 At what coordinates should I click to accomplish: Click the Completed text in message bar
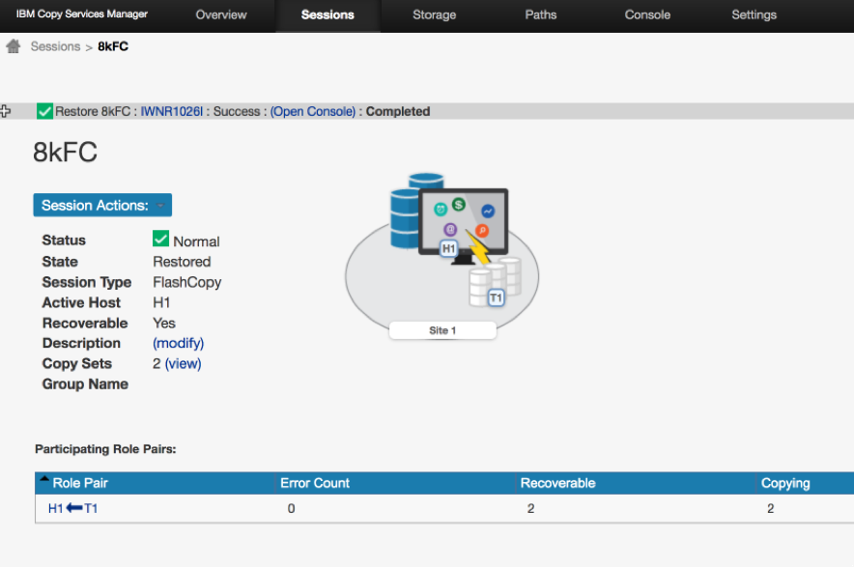pos(398,112)
